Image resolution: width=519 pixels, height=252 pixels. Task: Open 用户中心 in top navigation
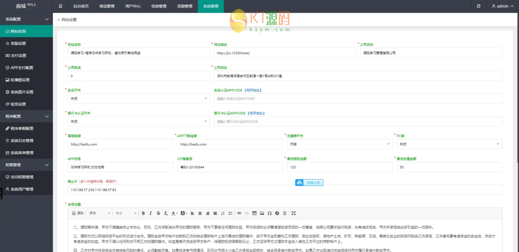point(133,6)
